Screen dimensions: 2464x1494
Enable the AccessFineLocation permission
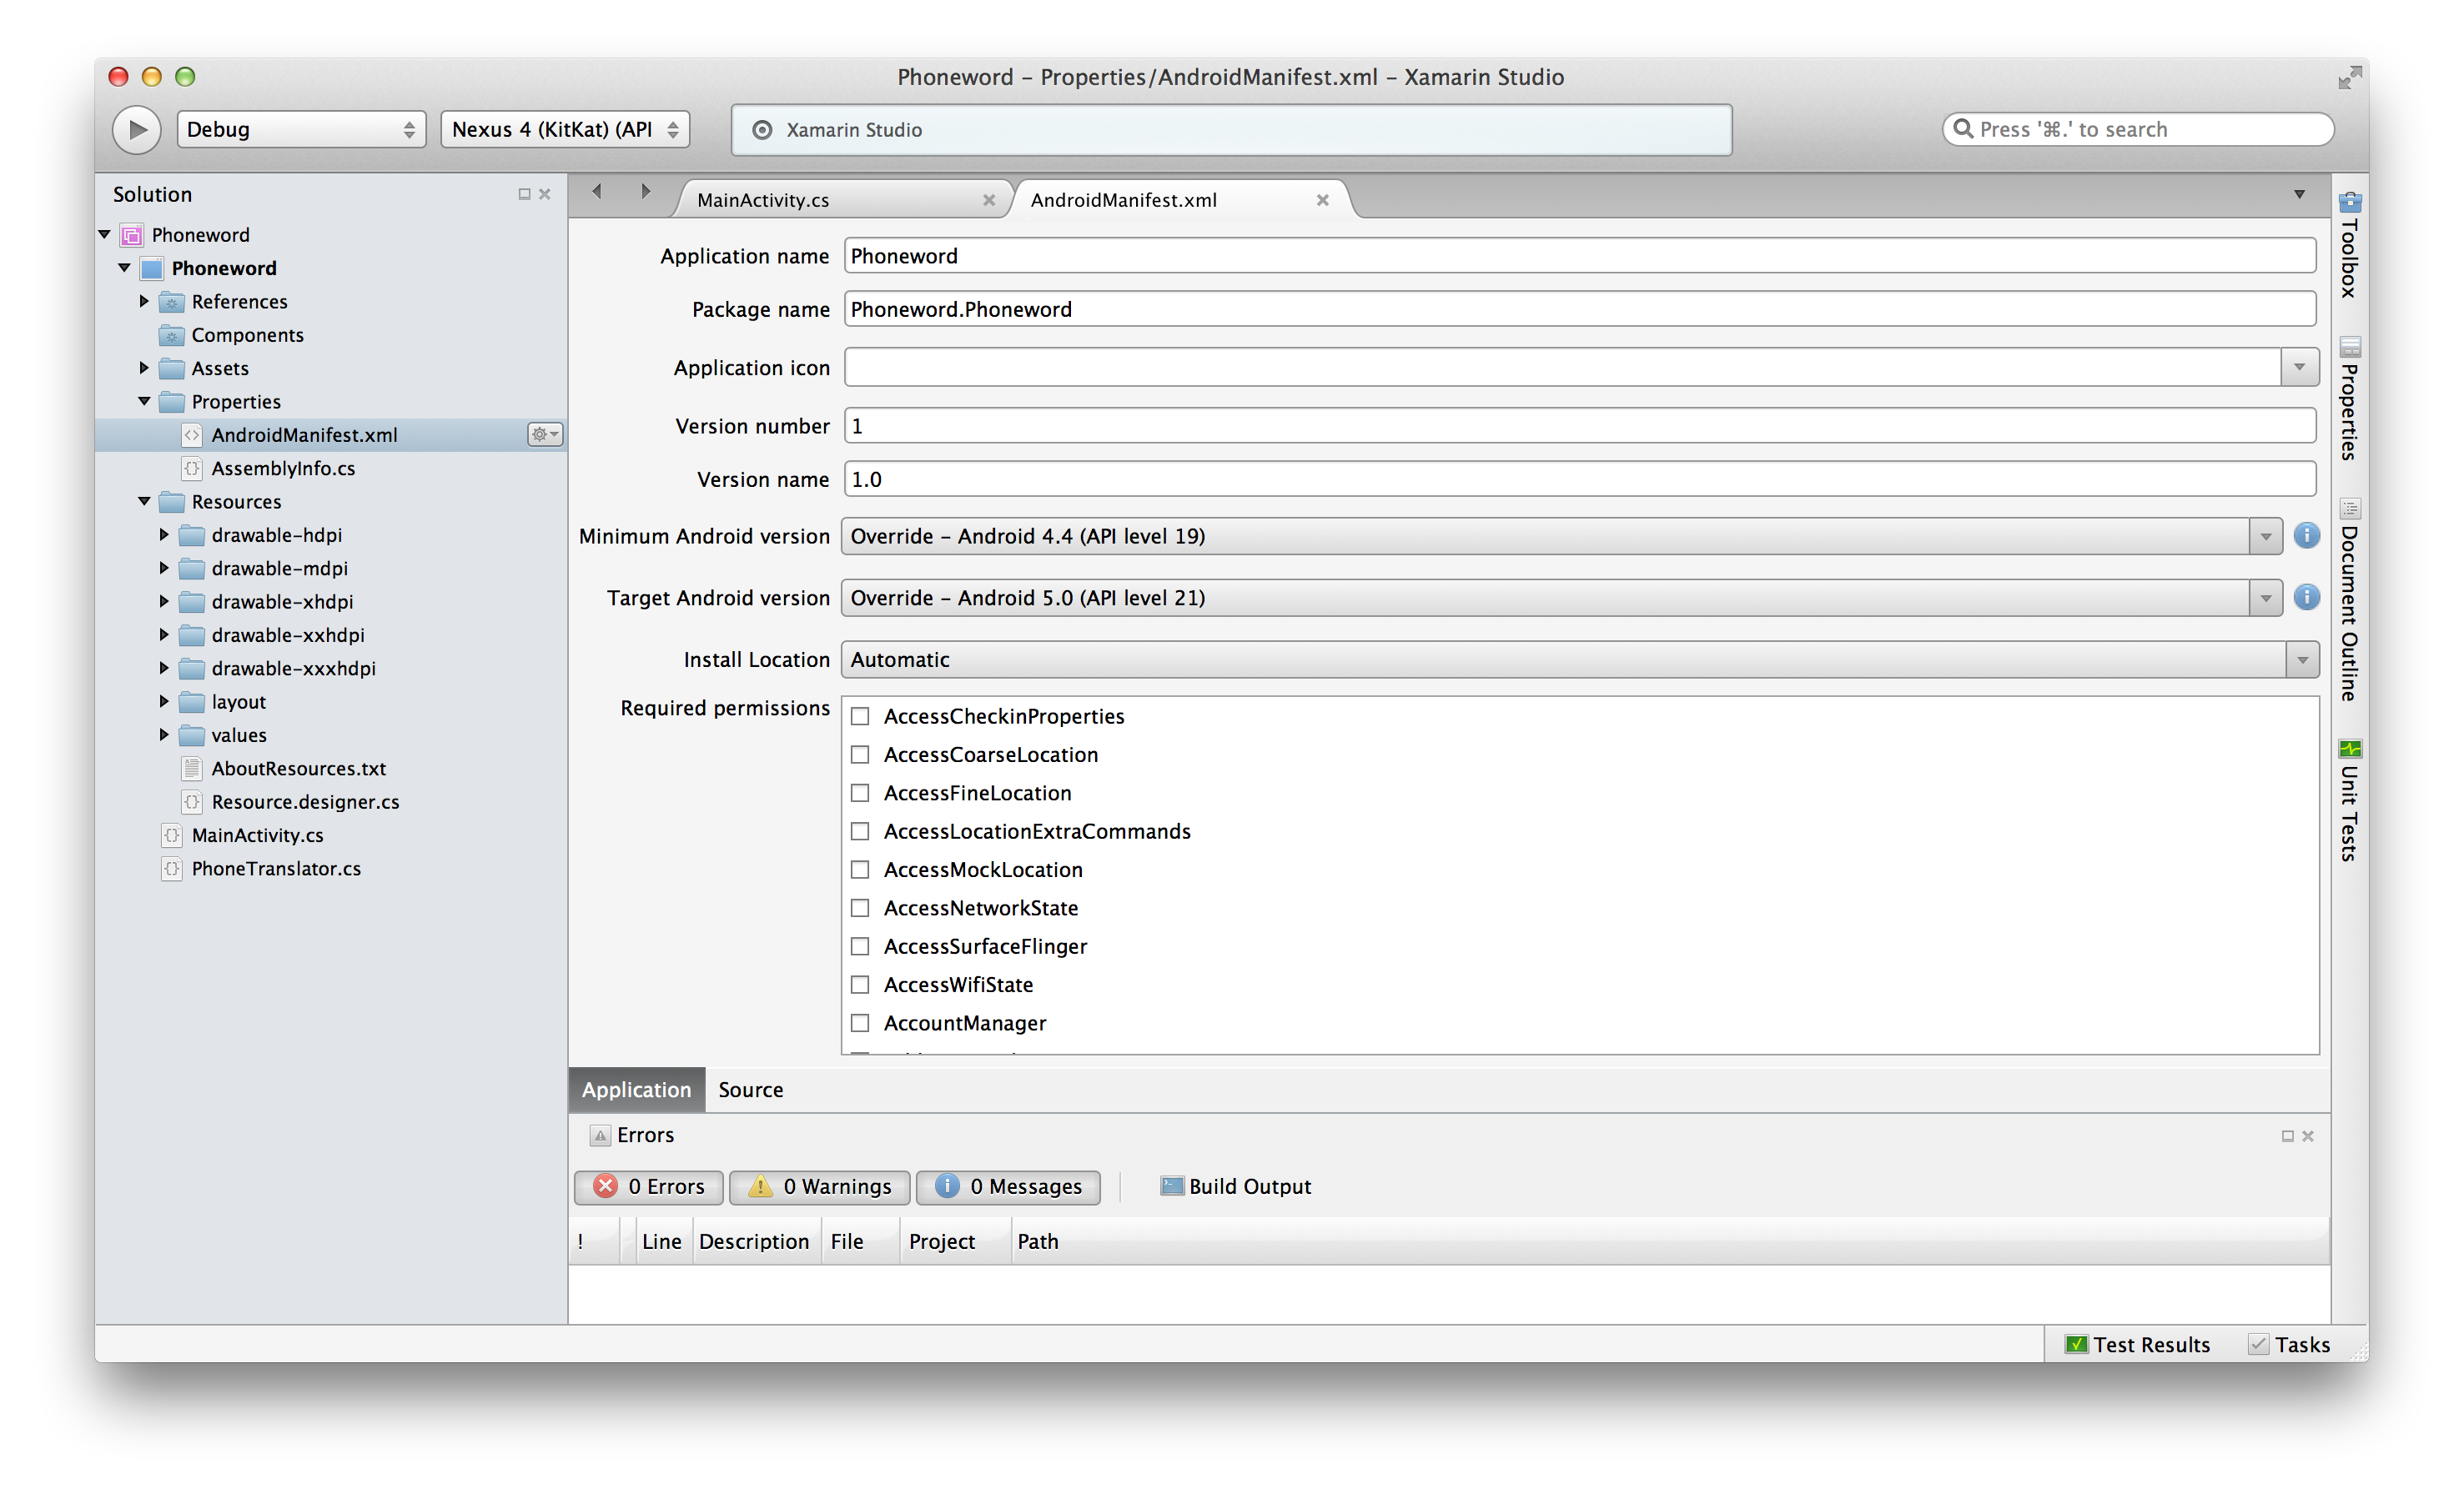click(860, 794)
